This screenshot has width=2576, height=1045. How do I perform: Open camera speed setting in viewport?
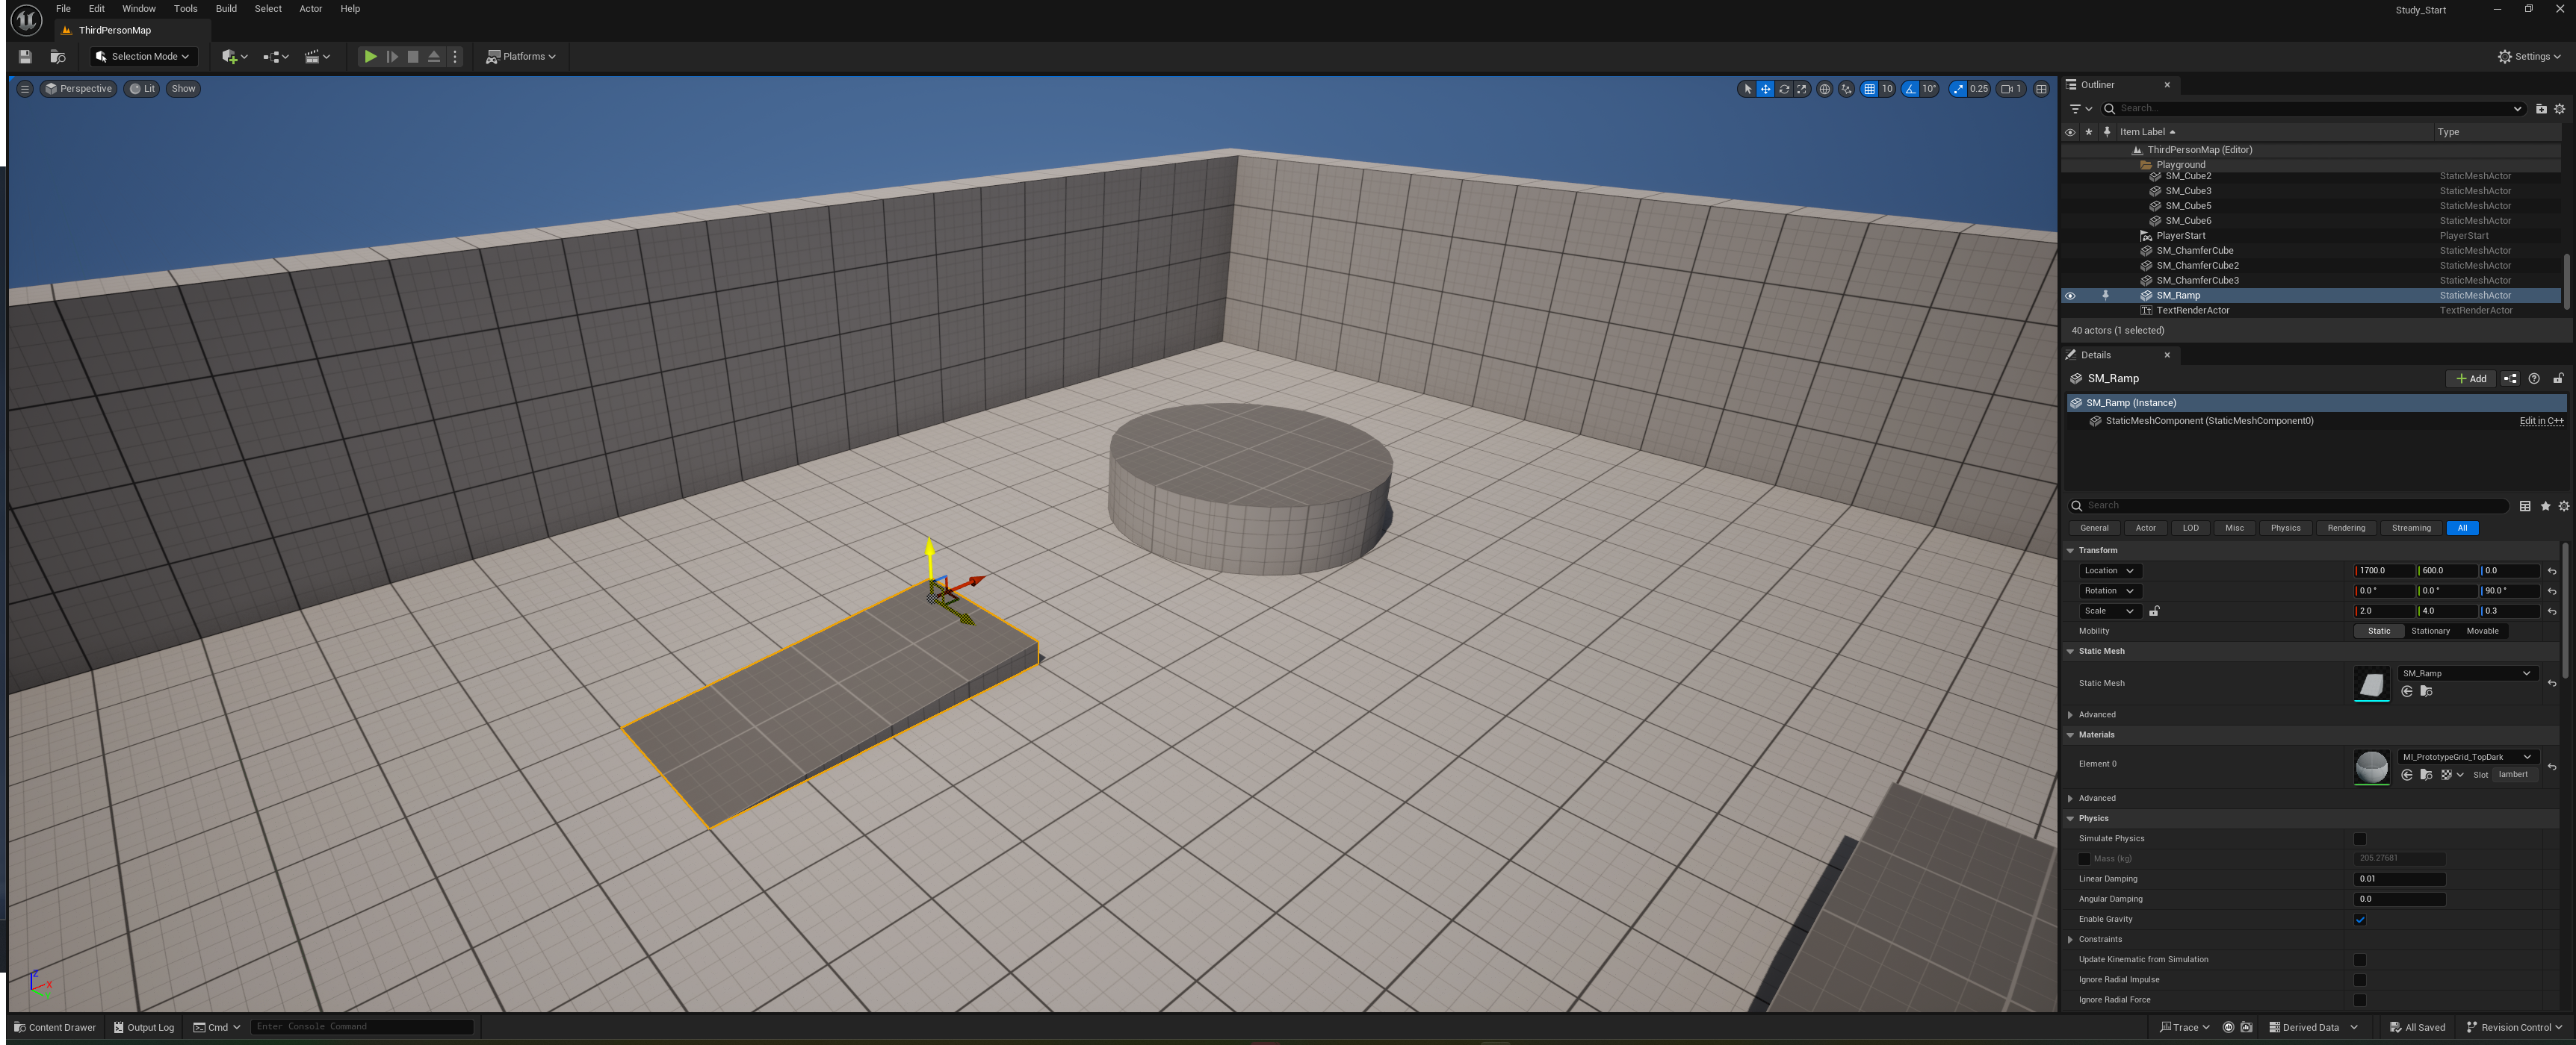[x=2011, y=89]
